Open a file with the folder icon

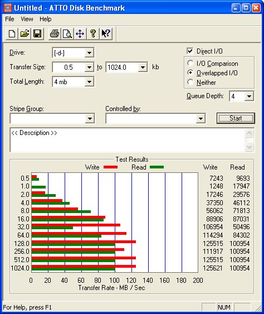tap(25, 33)
